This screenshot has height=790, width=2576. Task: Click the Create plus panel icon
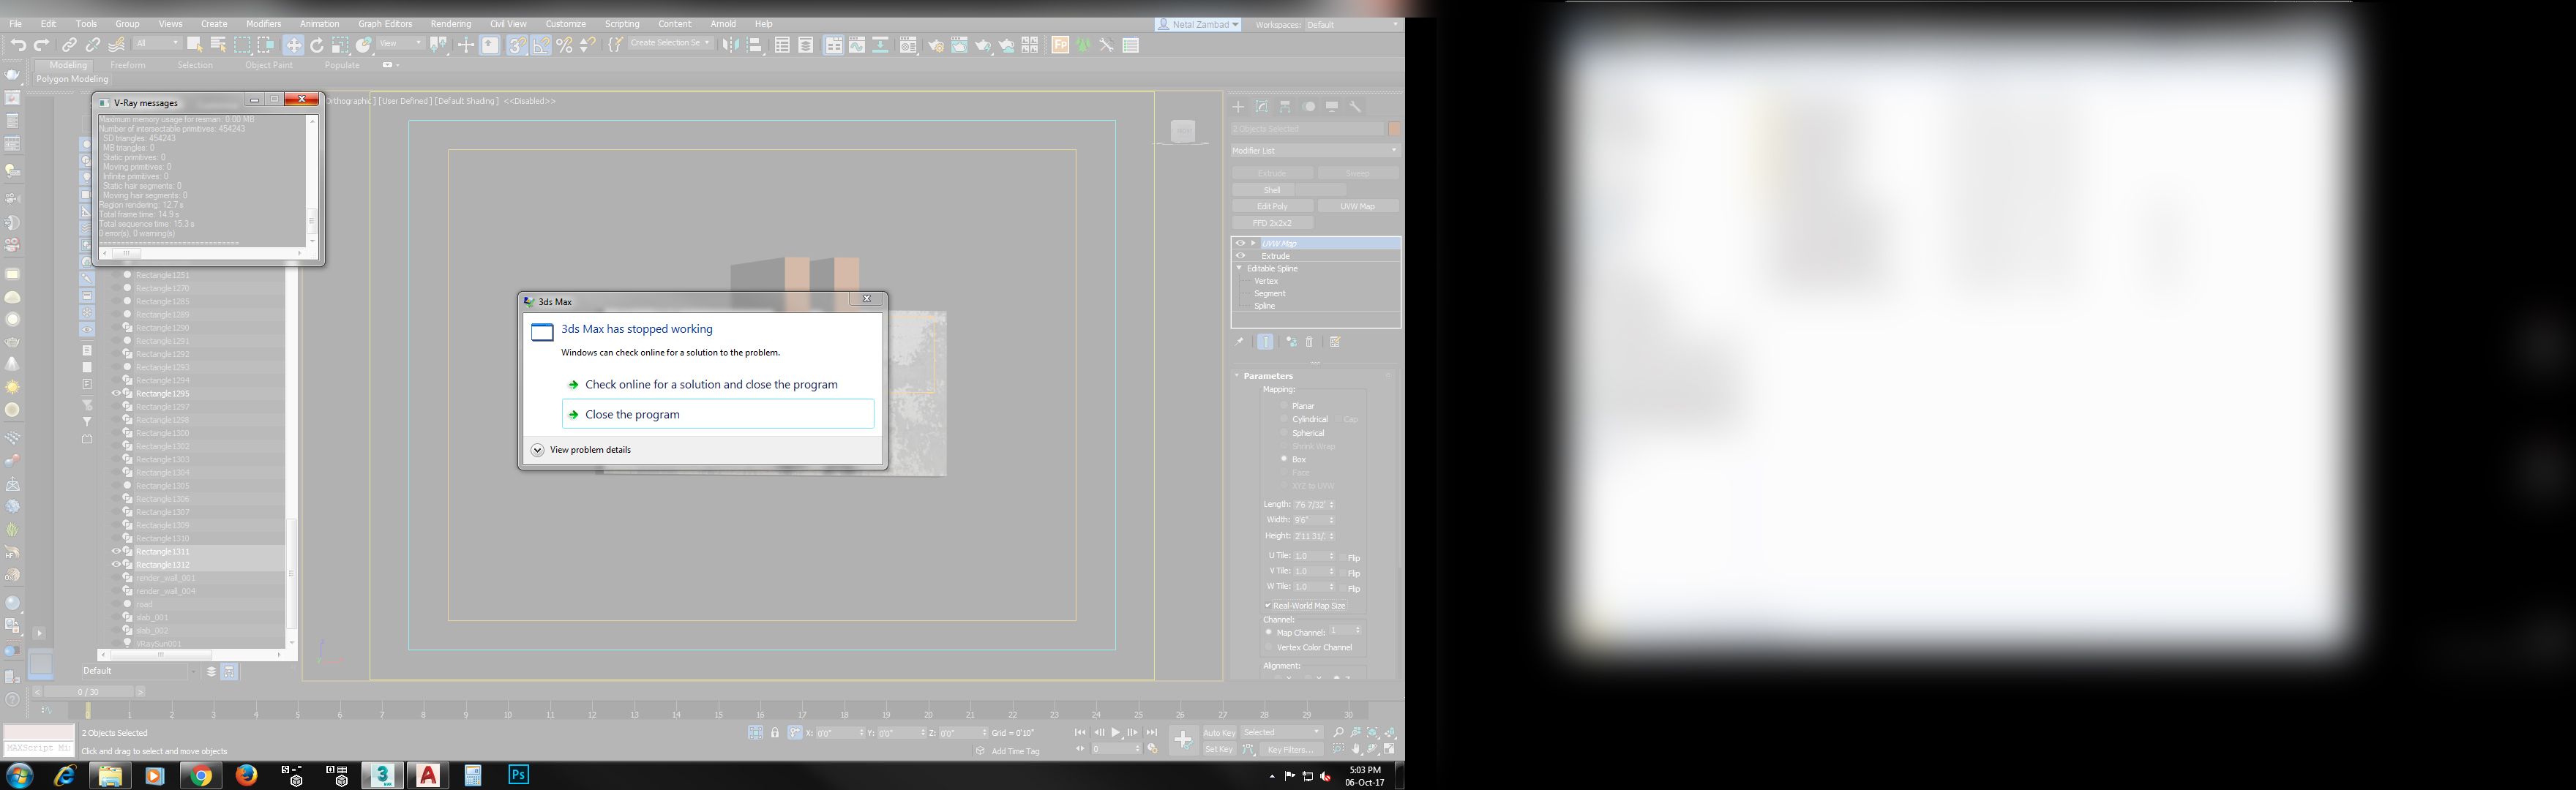1238,106
